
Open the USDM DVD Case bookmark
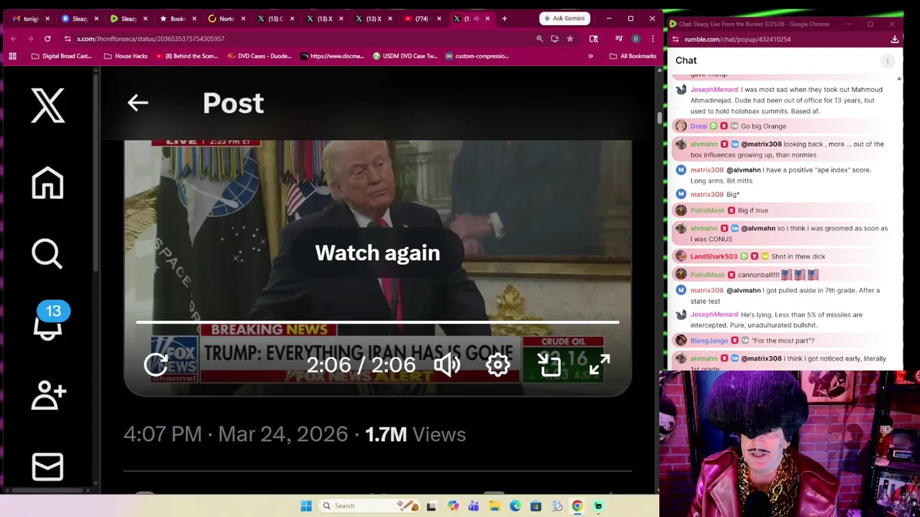(405, 56)
